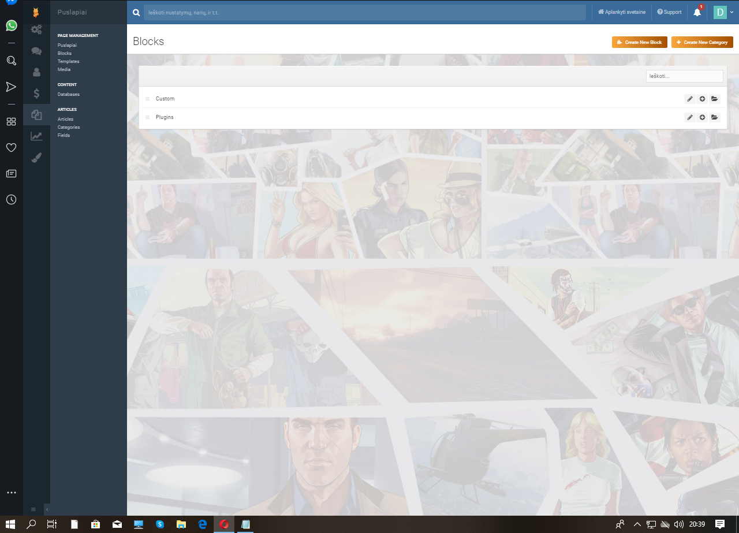Image resolution: width=739 pixels, height=533 pixels.
Task: Open Messenger in the Opera sidebar
Action: coord(11,2)
